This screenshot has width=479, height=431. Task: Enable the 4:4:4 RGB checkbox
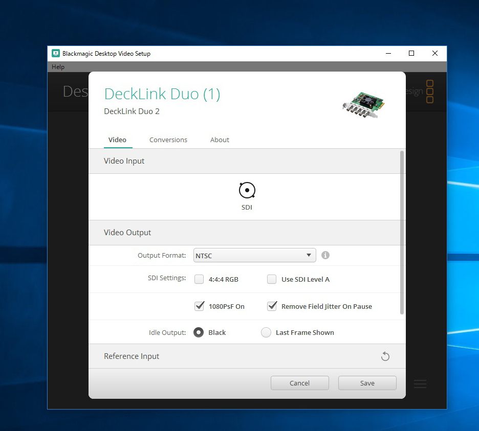point(199,279)
